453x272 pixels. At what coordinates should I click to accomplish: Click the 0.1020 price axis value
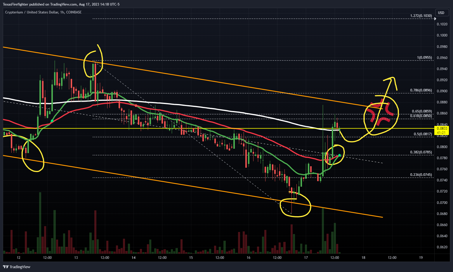442,24
